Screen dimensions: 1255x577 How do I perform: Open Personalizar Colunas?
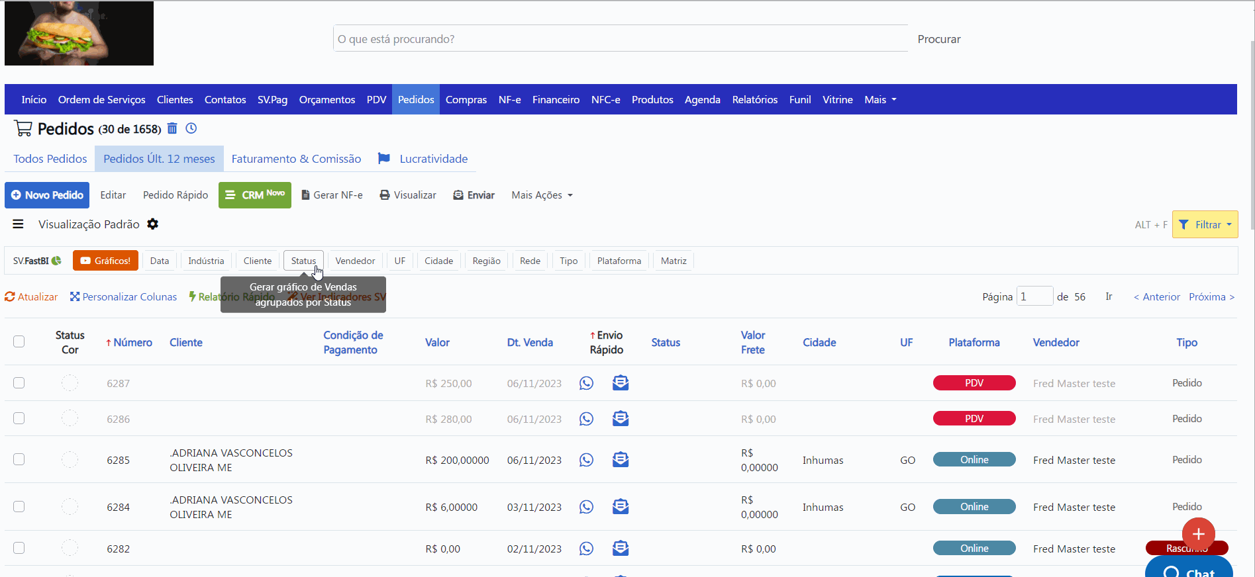pyautogui.click(x=123, y=296)
